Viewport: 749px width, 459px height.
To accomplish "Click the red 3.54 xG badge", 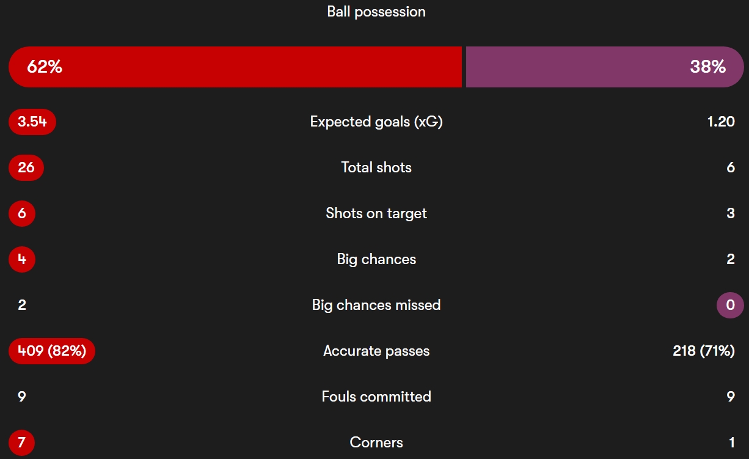I will coord(32,122).
